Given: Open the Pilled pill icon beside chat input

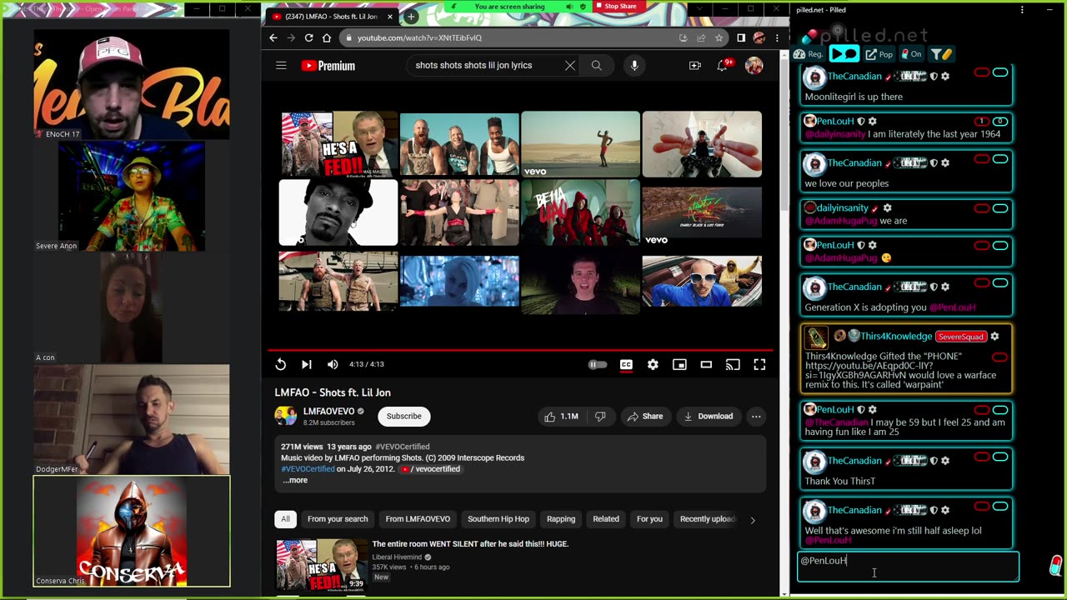Looking at the screenshot, I should click(x=1055, y=566).
